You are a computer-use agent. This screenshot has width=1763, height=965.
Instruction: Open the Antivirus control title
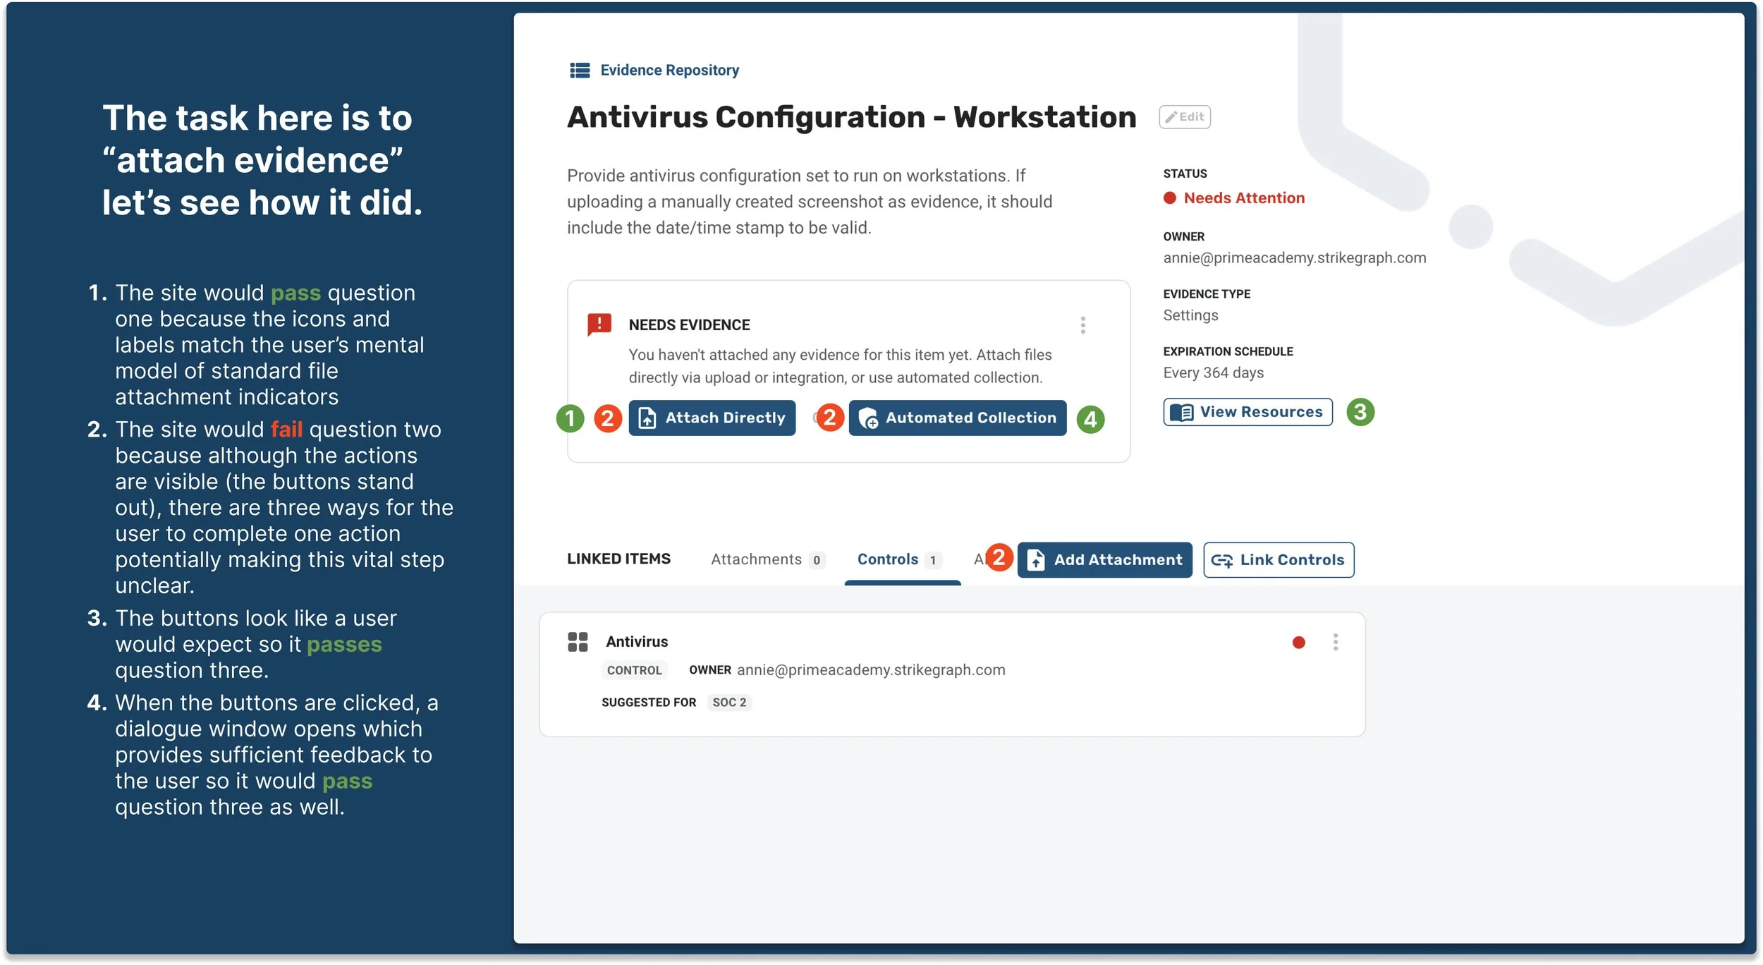coord(636,642)
